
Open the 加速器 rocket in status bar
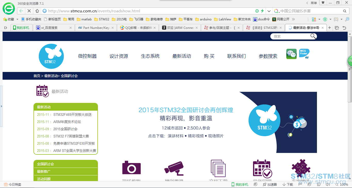264,185
